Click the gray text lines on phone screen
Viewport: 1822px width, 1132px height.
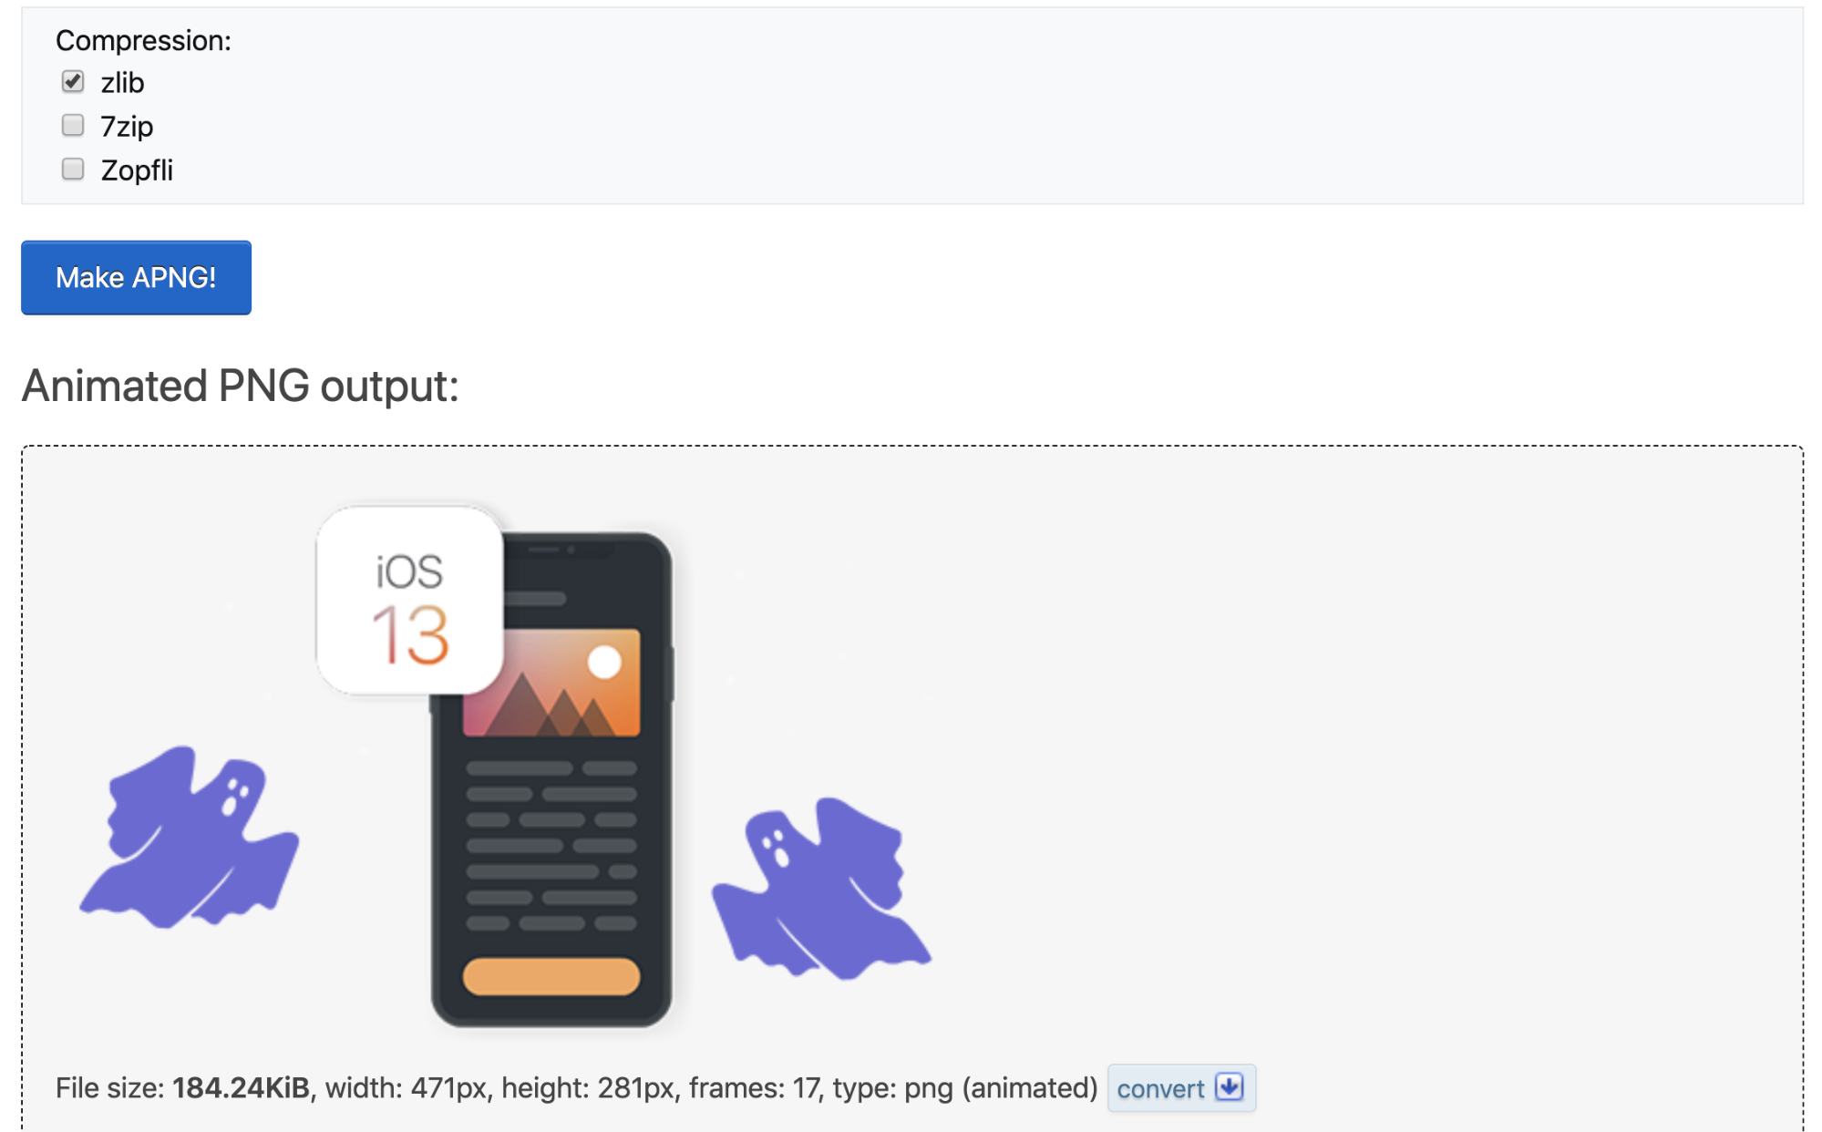(x=551, y=846)
